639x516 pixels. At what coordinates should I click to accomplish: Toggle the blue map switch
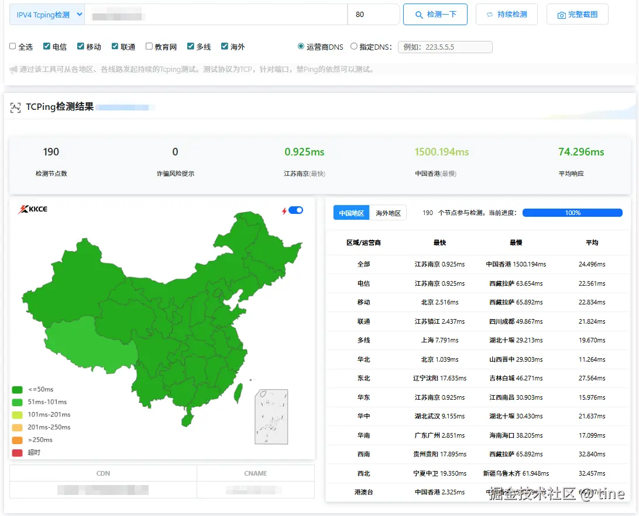296,210
